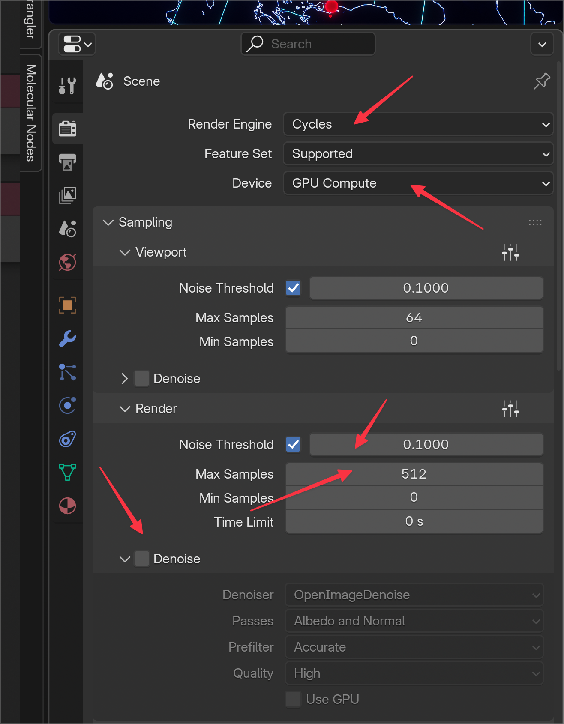Focus the properties Search field
564x724 pixels.
point(308,44)
